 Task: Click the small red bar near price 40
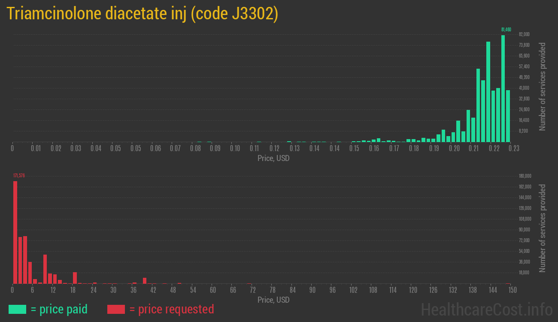(x=145, y=280)
